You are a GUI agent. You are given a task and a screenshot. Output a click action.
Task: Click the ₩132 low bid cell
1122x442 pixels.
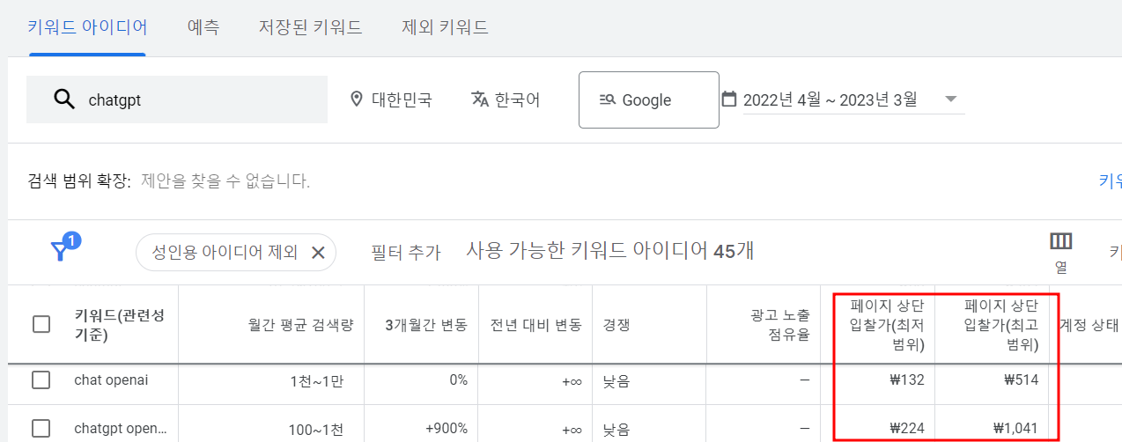point(907,380)
